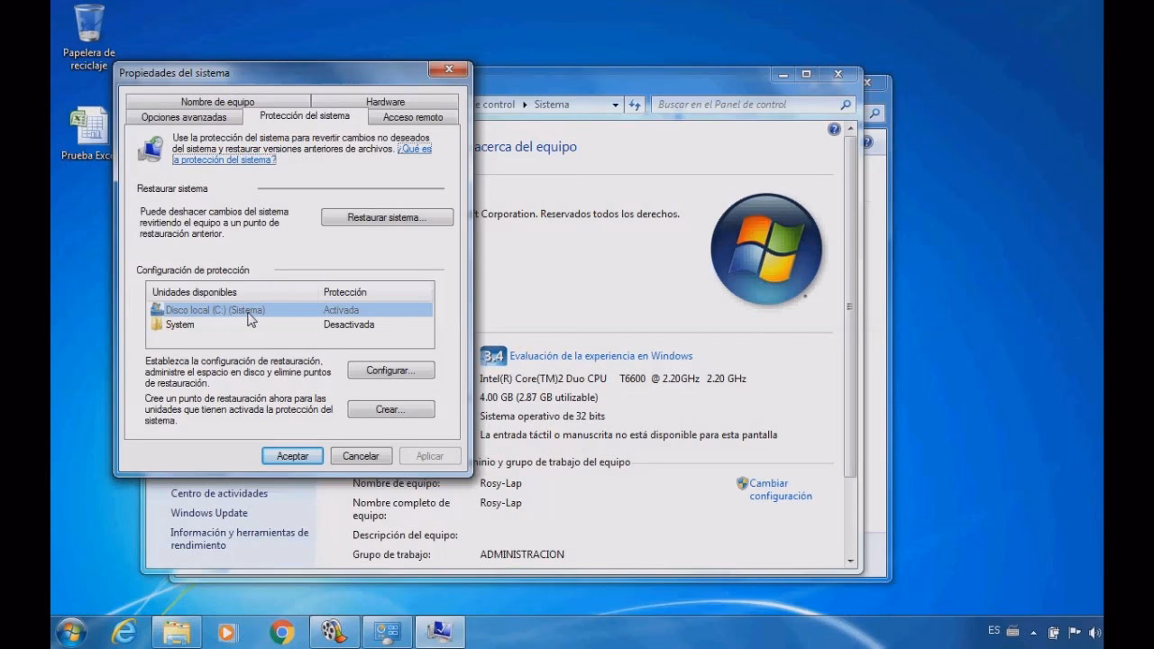Expand hidden icons arrow in system tray
This screenshot has width=1154, height=649.
(x=1033, y=634)
